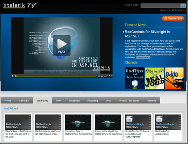
Task: Click the 00:00 time display in player
Action: (100, 76)
